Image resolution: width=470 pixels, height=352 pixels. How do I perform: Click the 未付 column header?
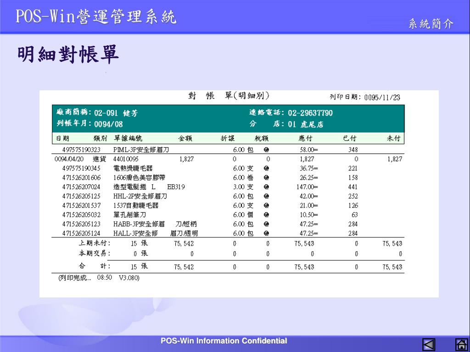[x=393, y=138]
